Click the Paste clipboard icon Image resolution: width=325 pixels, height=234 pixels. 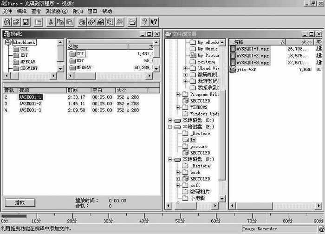point(69,21)
